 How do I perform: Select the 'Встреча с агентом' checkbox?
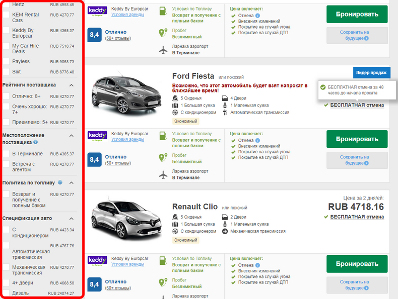(x=6, y=164)
